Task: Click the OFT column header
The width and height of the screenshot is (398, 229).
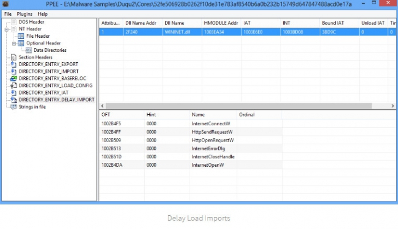Action: [121, 115]
